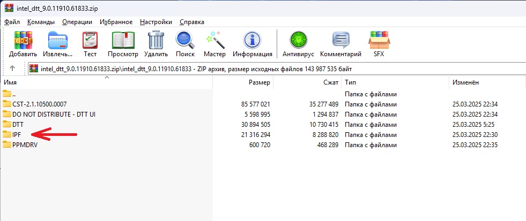The width and height of the screenshot is (526, 221).
Task: Open the Поиск (Find) tool
Action: click(x=185, y=44)
